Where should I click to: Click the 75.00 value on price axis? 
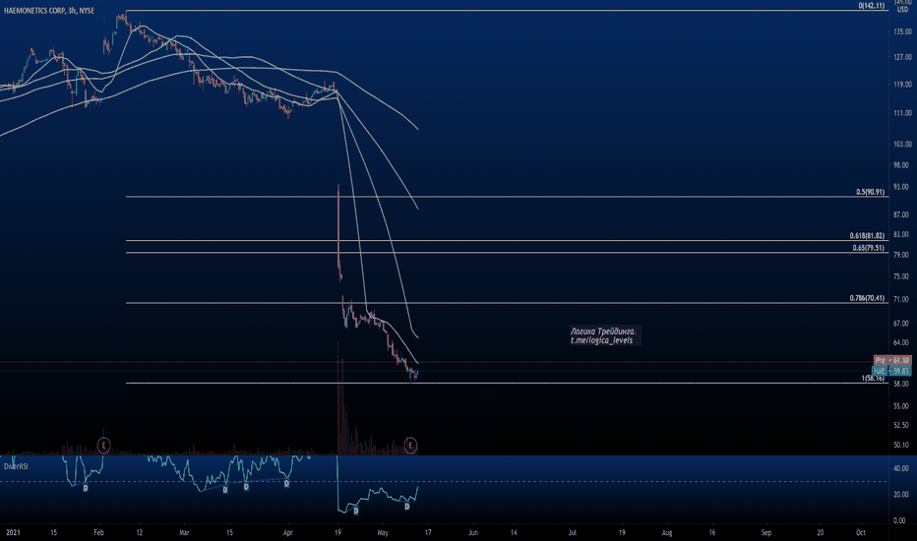901,276
